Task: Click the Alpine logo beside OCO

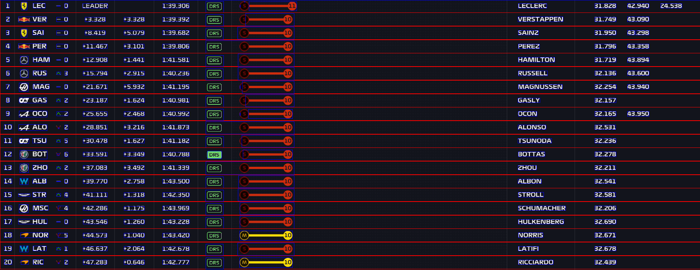Action: click(x=24, y=114)
